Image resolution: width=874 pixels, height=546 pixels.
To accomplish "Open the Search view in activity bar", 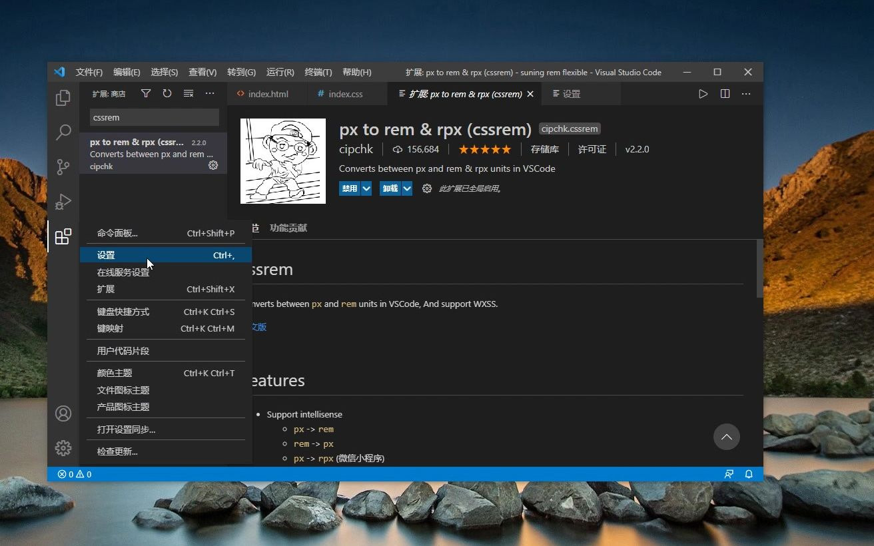I will pyautogui.click(x=63, y=132).
